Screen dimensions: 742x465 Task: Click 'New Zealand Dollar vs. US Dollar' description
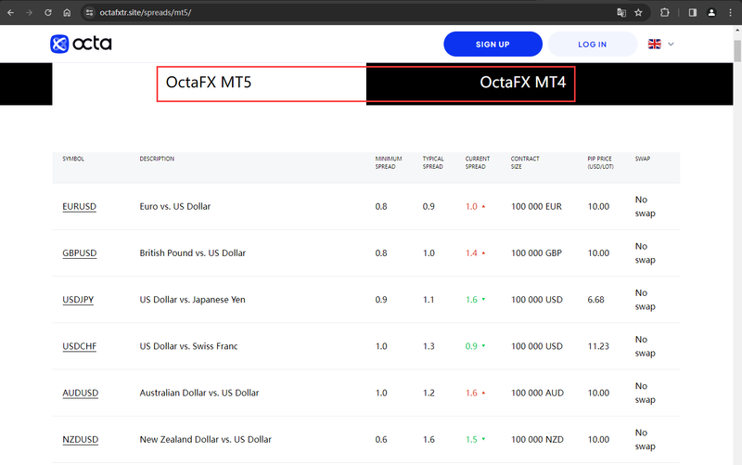pyautogui.click(x=205, y=439)
